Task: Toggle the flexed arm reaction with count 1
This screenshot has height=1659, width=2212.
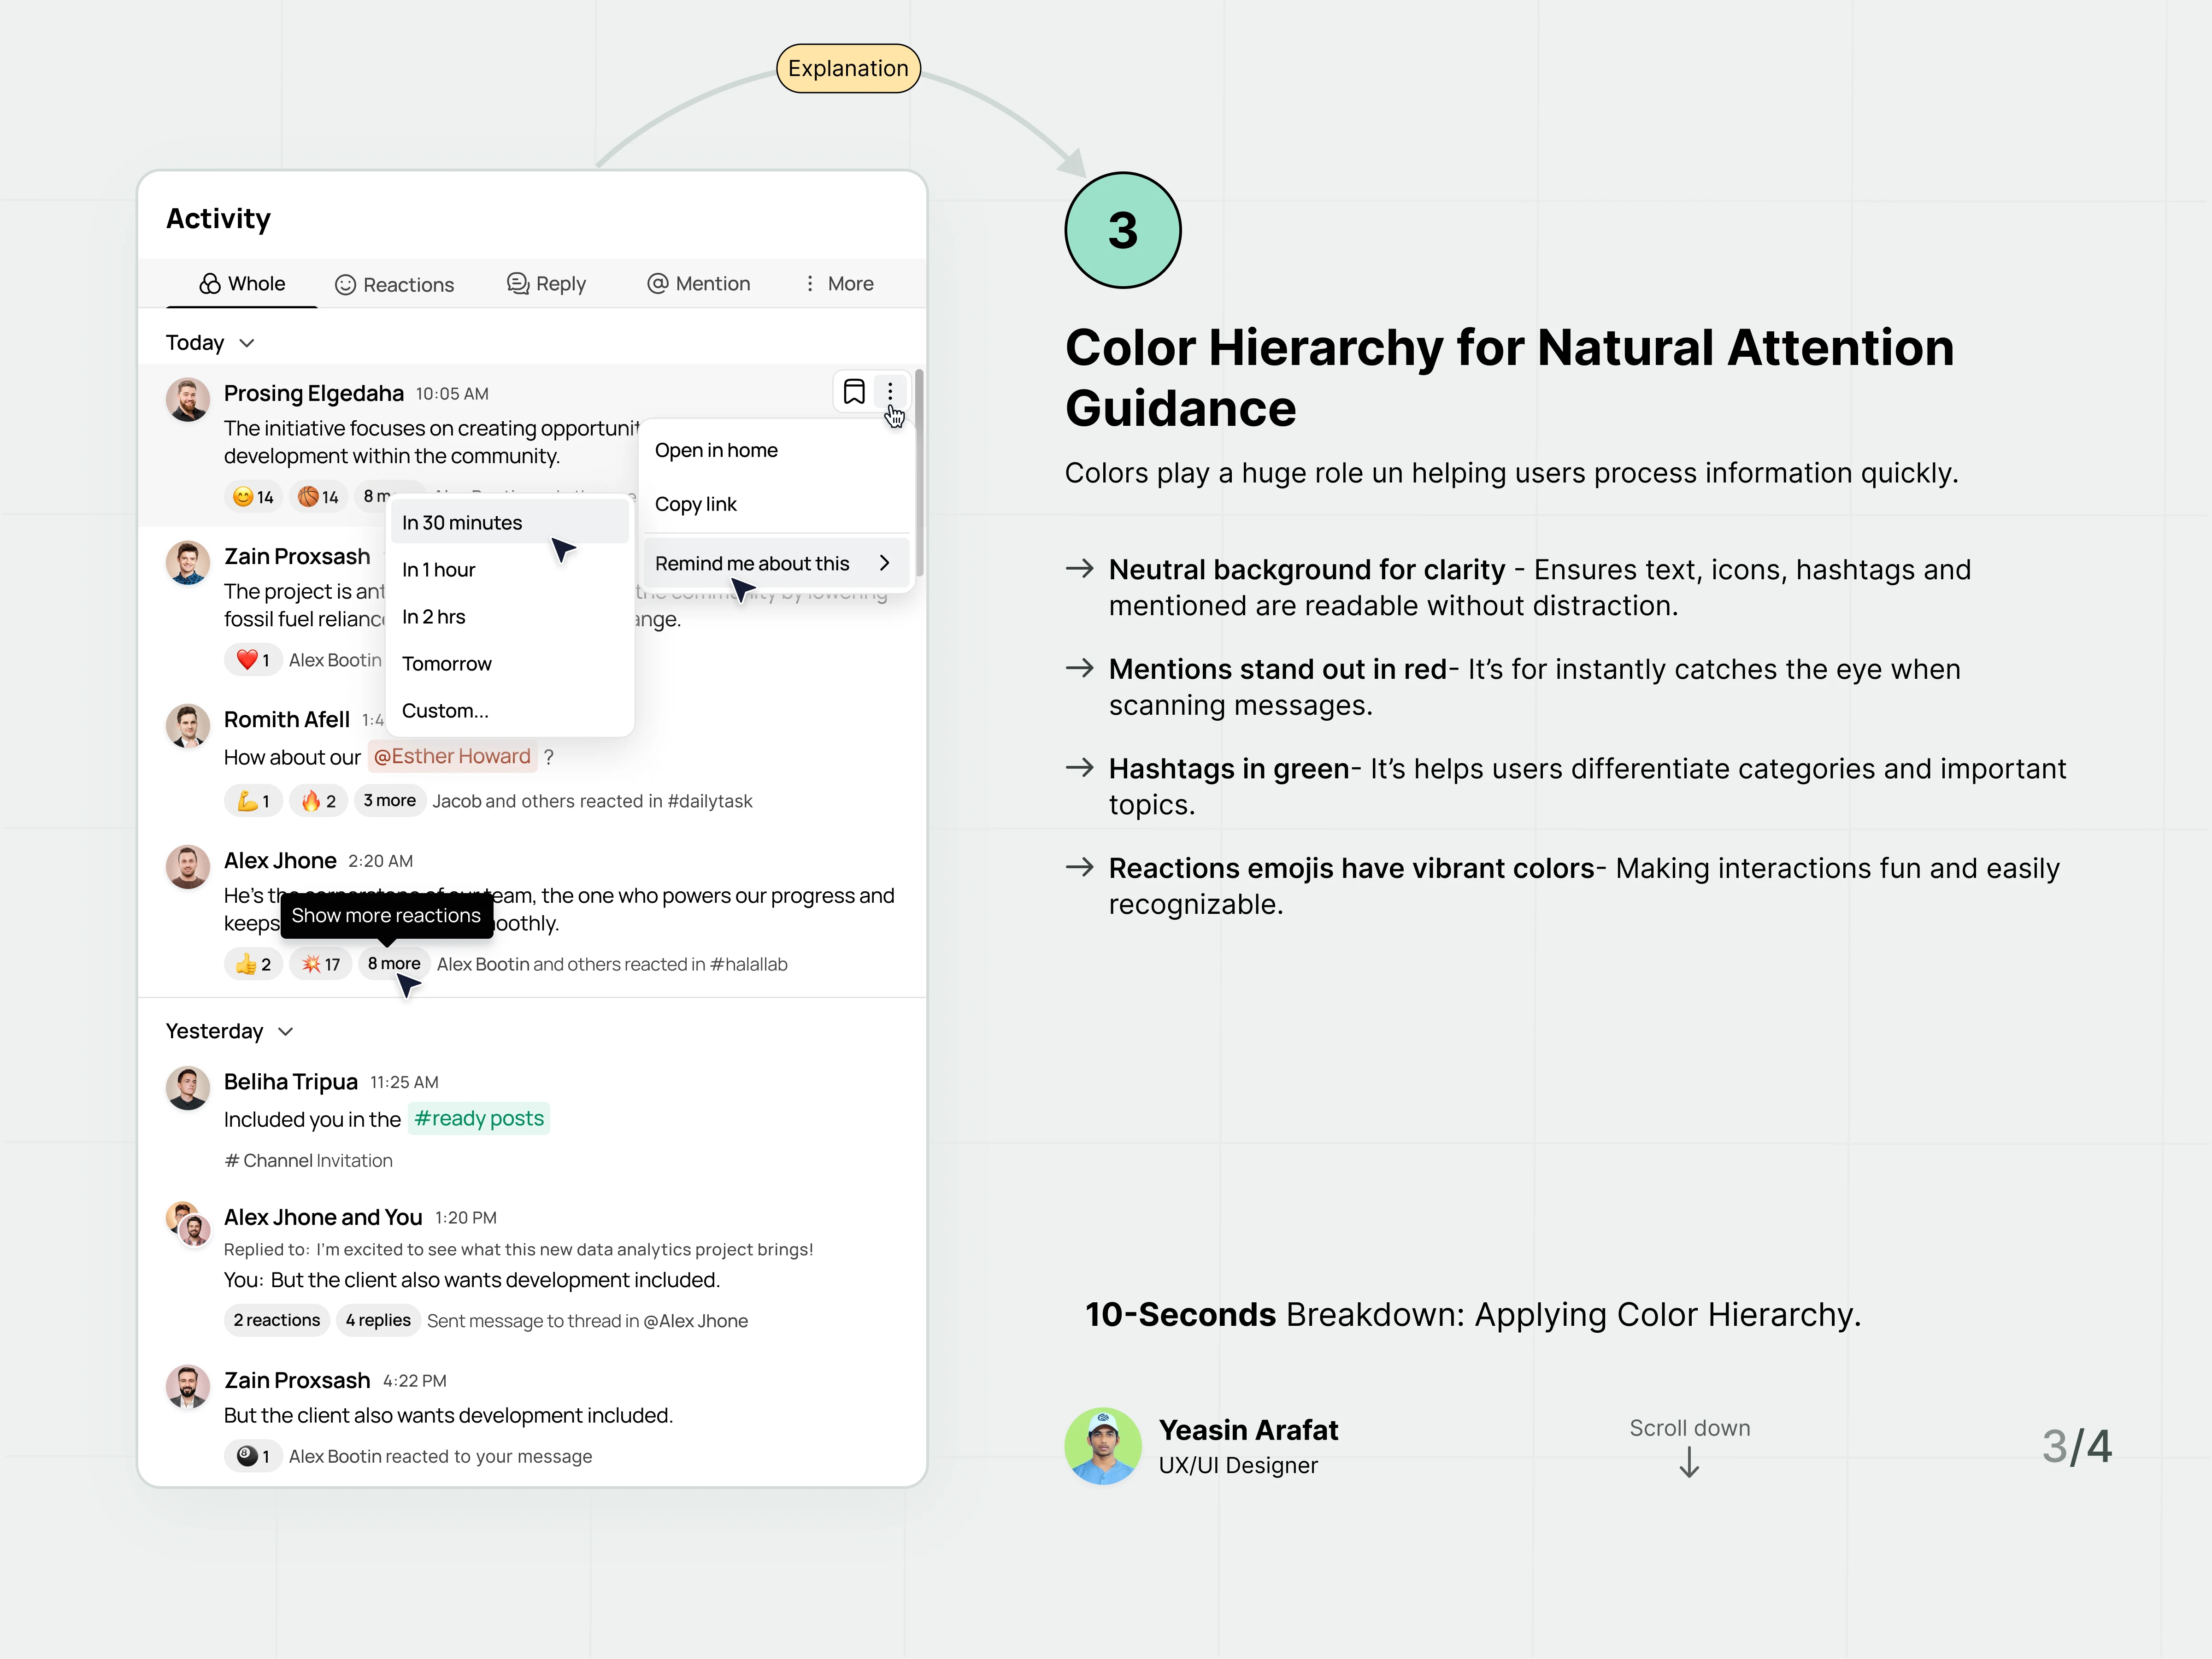Action: point(253,801)
